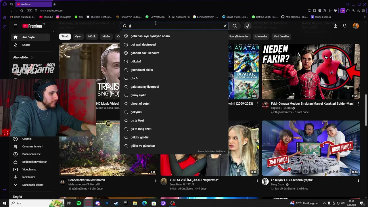Open the Enes Batur channel avatar
This screenshot has height=207, width=368.
tap(164, 181)
